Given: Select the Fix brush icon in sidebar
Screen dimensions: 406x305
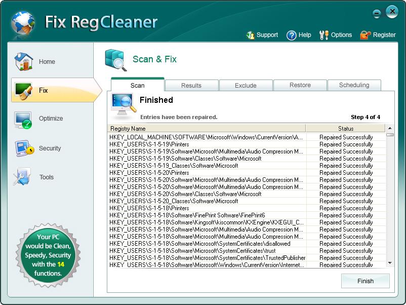Looking at the screenshot, I should tap(23, 90).
